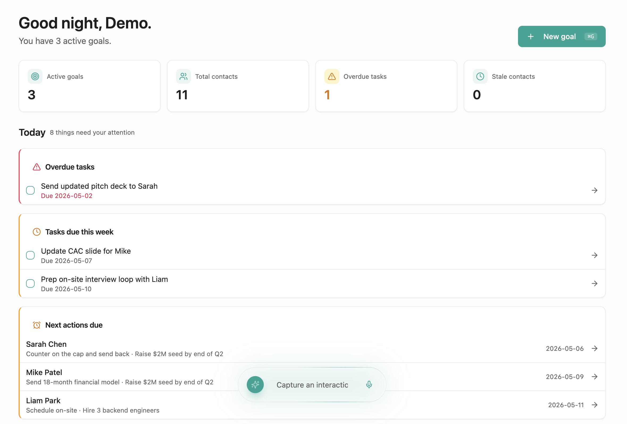Click the New goal button
Image resolution: width=627 pixels, height=424 pixels.
(x=561, y=36)
